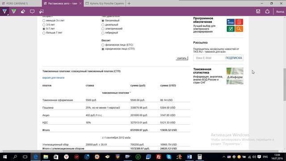Click green checkmark software tile icon
286x161 pixels.
click(x=231, y=29)
